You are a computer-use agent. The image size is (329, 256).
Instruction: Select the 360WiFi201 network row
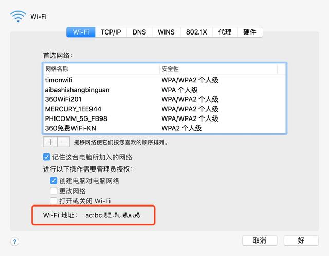(x=164, y=99)
